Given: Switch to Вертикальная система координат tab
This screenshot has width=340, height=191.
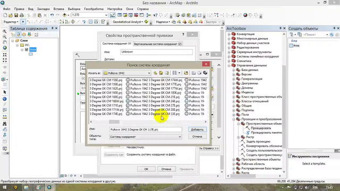Looking at the screenshot, I should tap(158, 44).
